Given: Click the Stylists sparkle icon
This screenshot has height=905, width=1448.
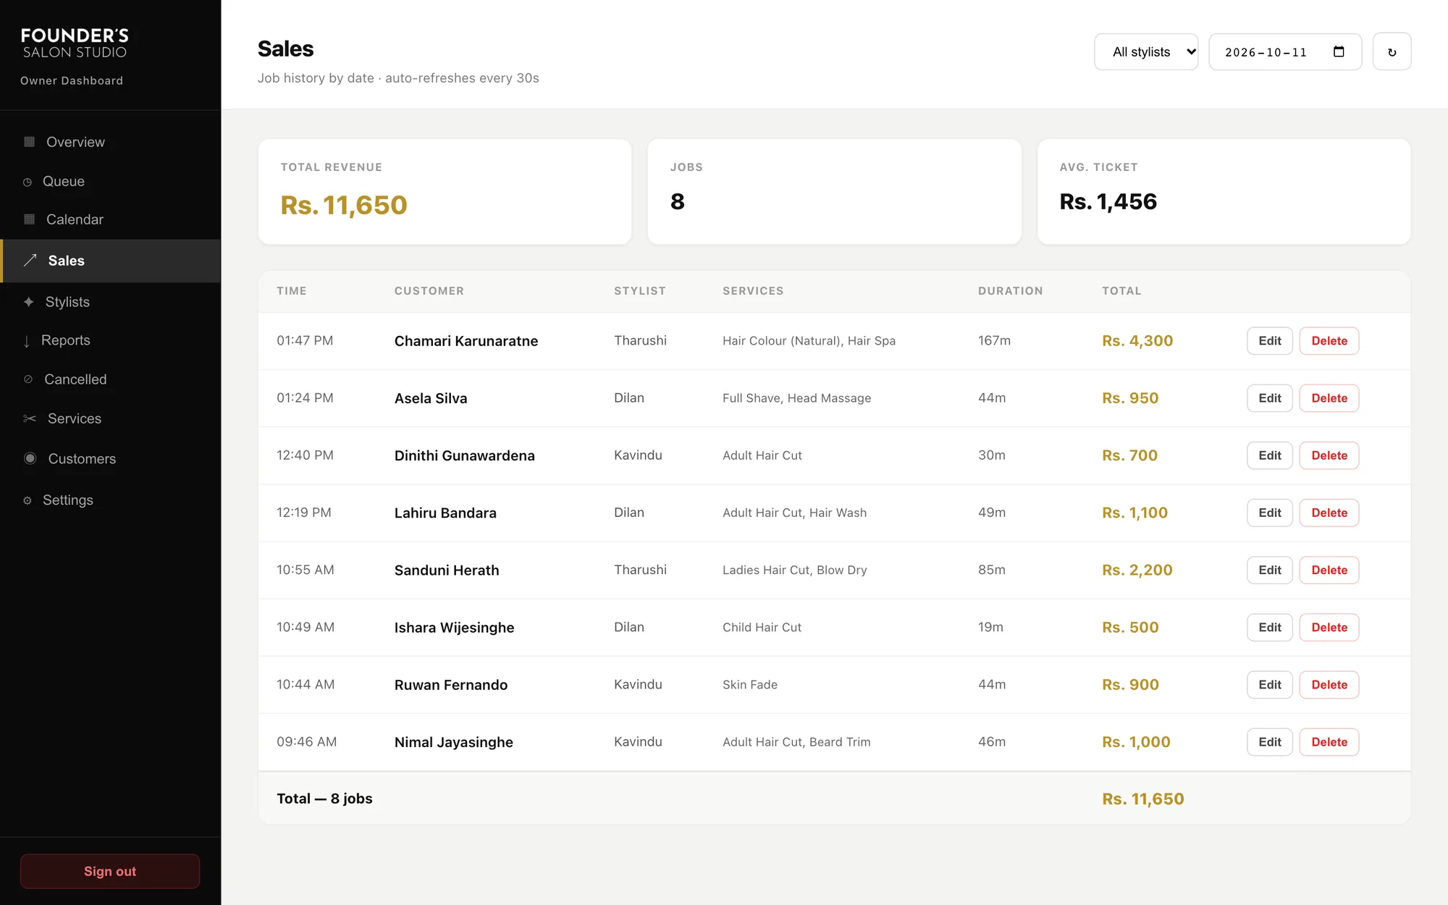Looking at the screenshot, I should pyautogui.click(x=28, y=302).
